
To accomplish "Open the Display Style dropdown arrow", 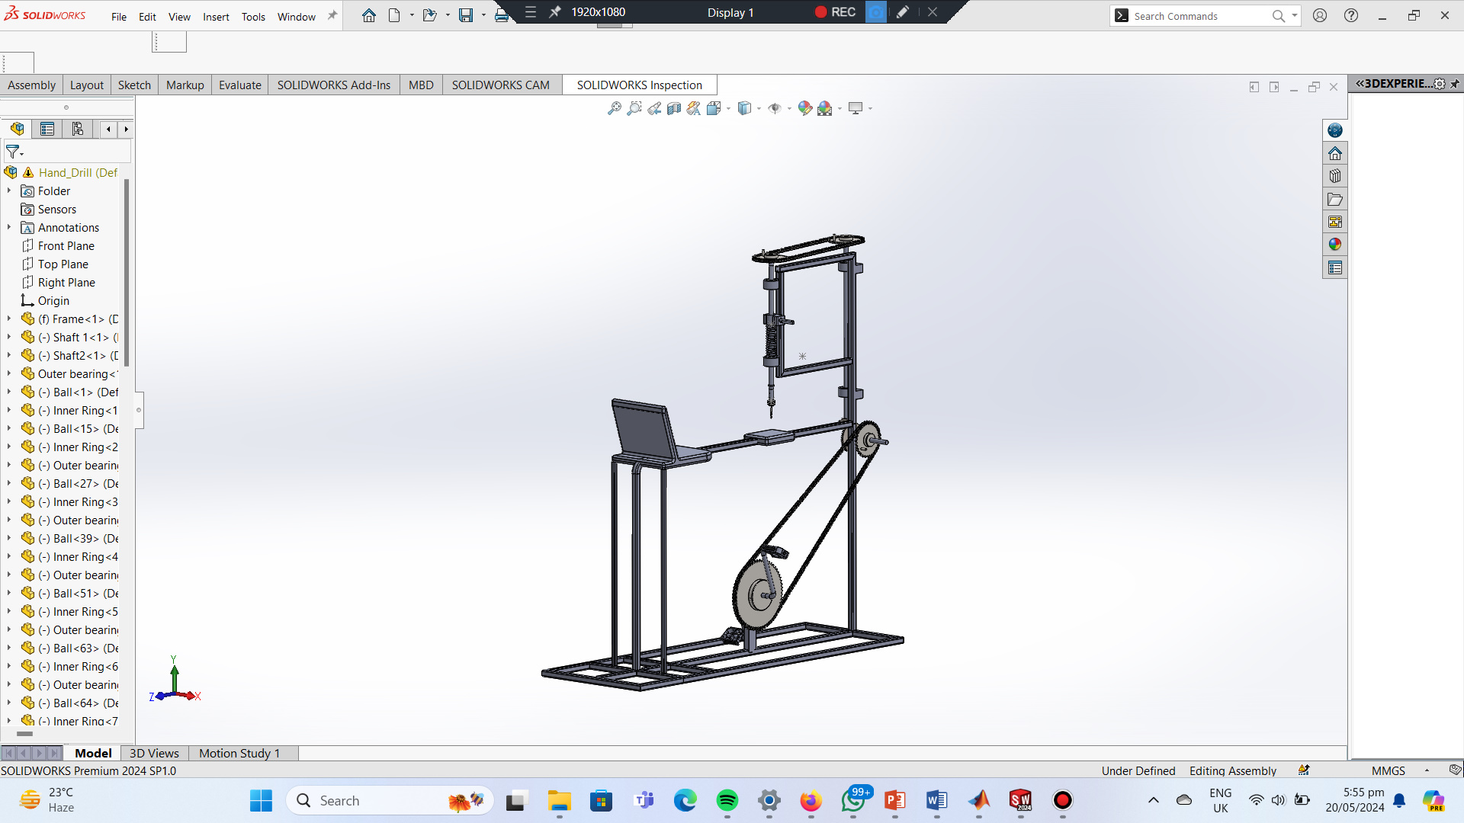I will 759,109.
